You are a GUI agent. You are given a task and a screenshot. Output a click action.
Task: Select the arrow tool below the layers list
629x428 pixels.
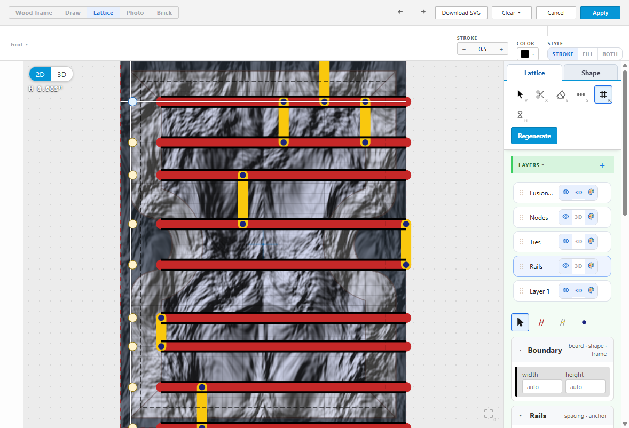coord(520,322)
